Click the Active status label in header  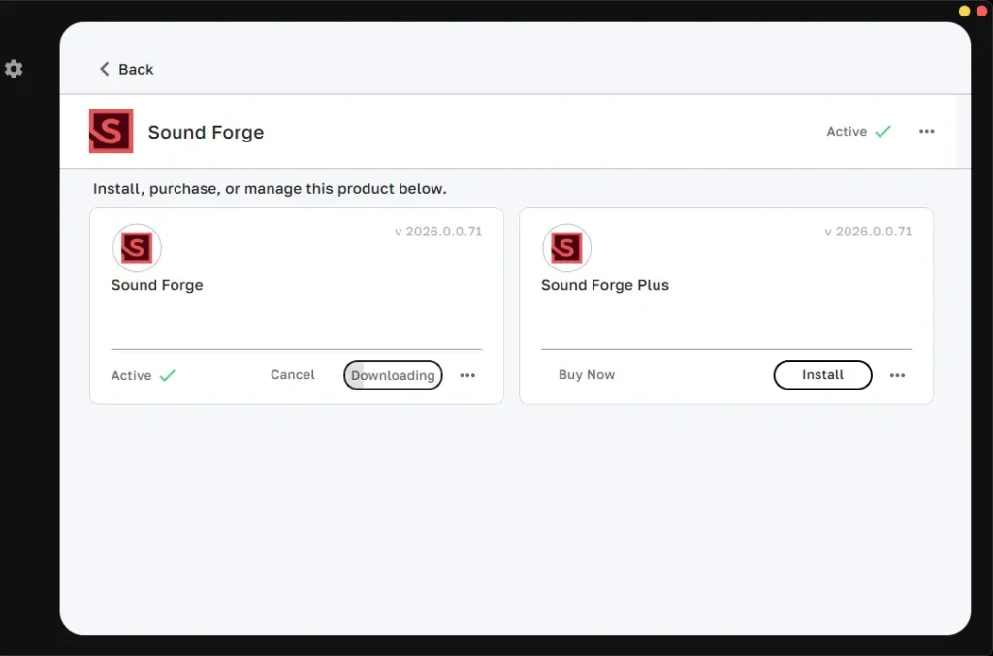coord(847,131)
